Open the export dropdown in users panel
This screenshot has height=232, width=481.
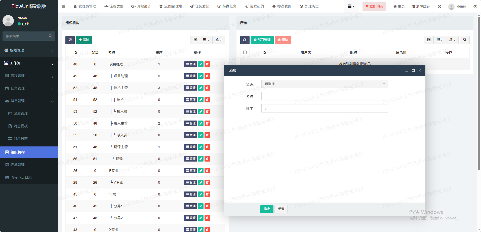(x=452, y=40)
